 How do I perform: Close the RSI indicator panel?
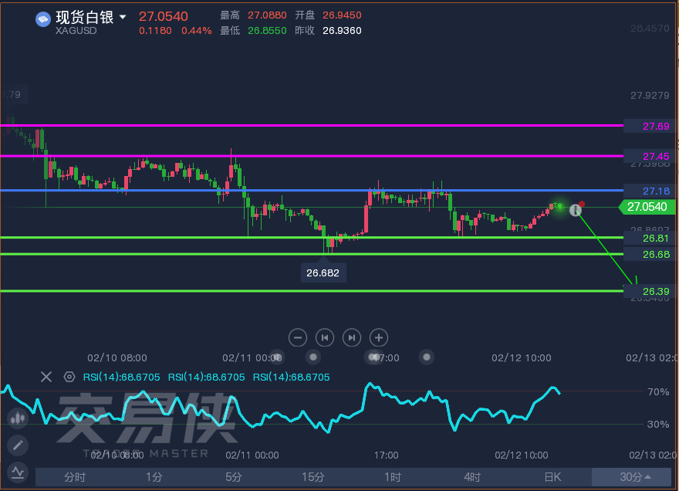[x=46, y=377]
